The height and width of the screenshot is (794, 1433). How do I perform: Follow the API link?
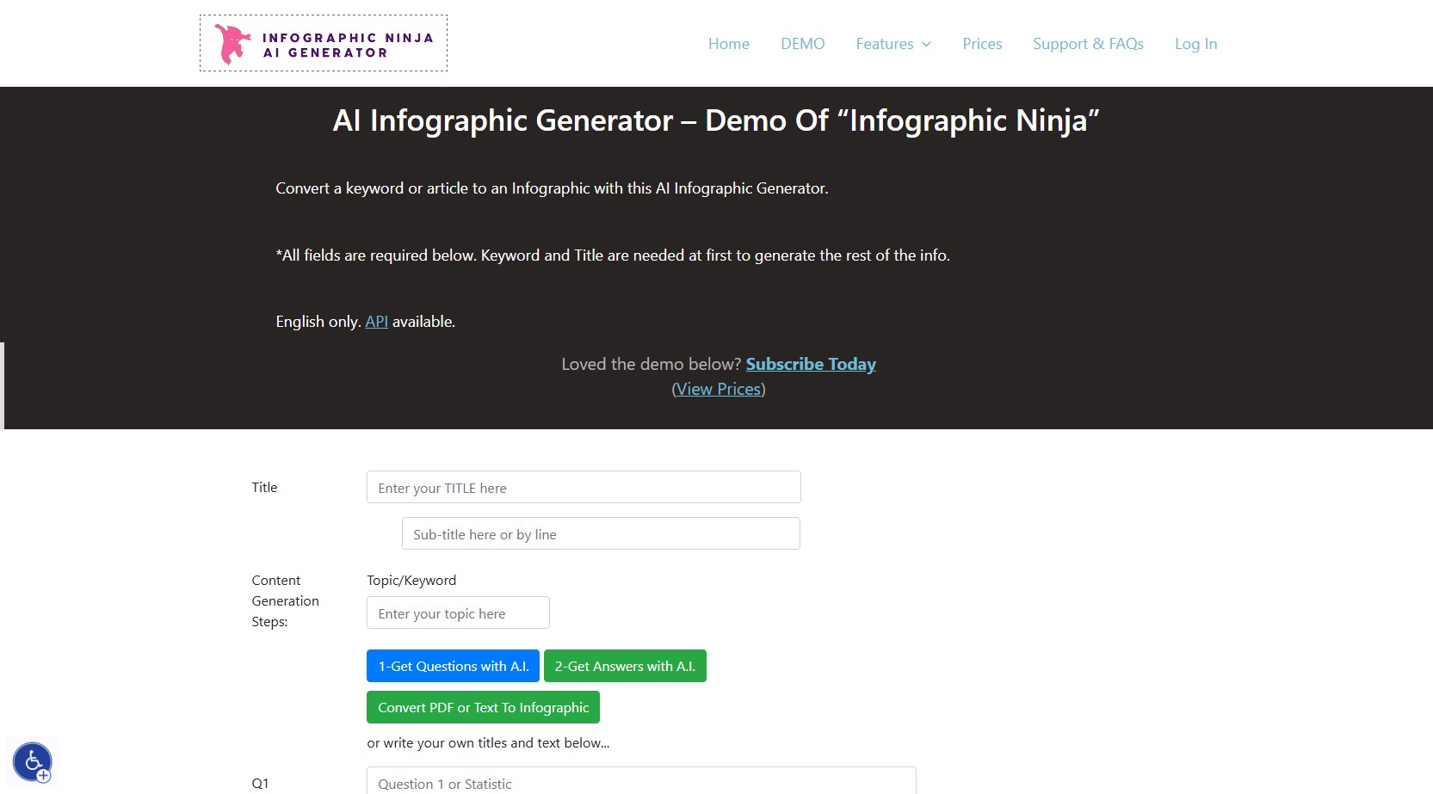coord(376,322)
